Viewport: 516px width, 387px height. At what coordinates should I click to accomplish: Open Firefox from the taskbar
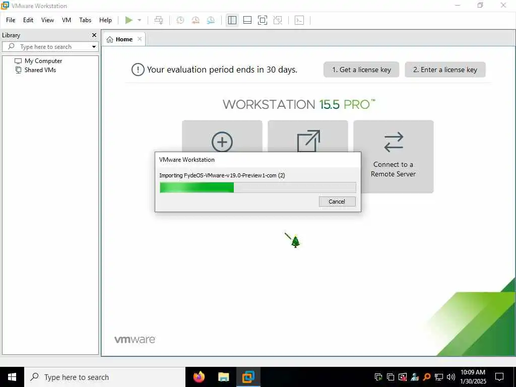tap(199, 377)
